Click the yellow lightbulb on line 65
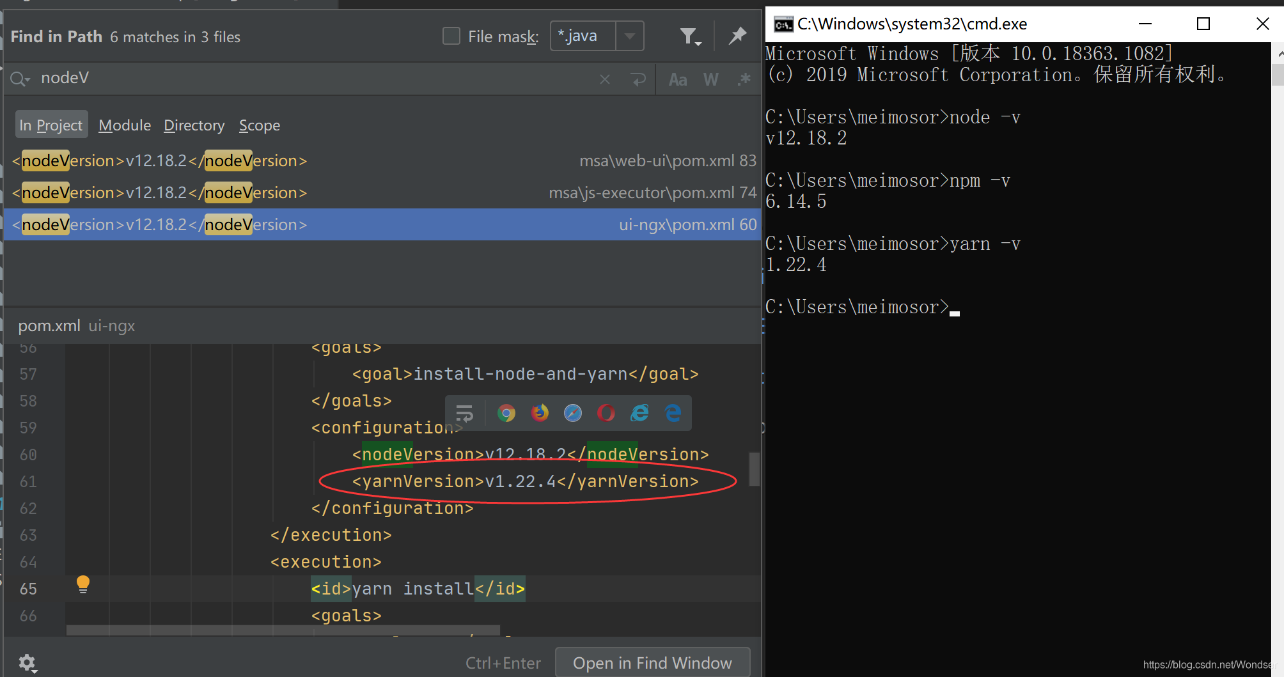 coord(83,584)
